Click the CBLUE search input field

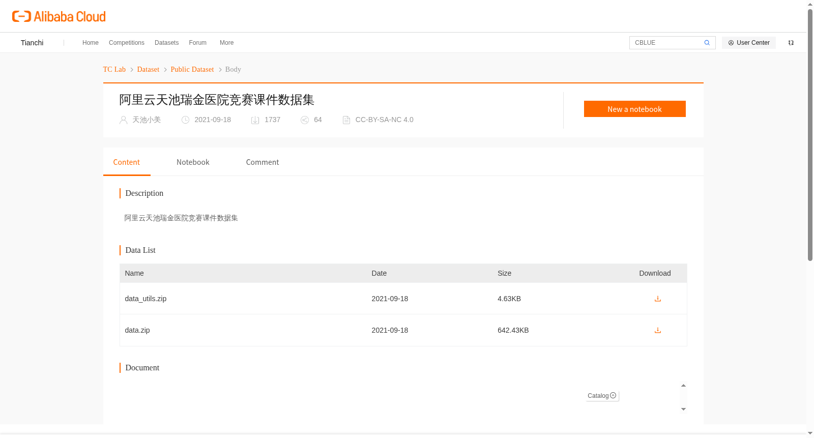tap(666, 43)
